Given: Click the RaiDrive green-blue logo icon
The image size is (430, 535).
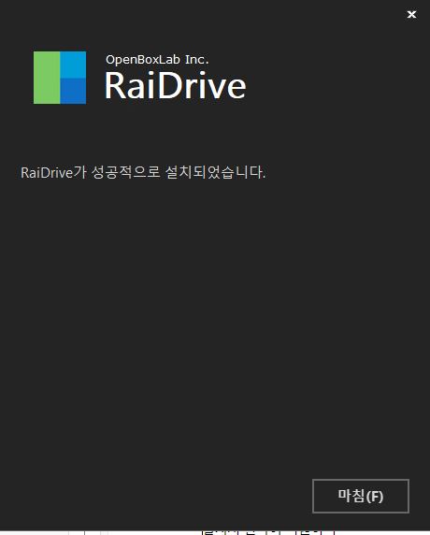Looking at the screenshot, I should point(60,78).
